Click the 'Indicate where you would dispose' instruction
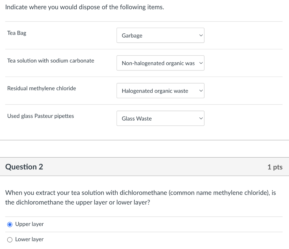This screenshot has width=289, height=249. tap(85, 7)
